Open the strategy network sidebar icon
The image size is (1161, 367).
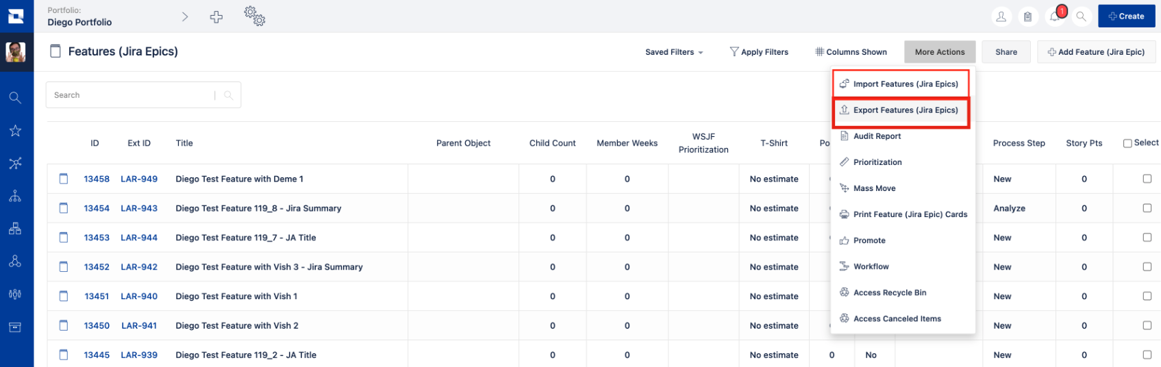point(15,163)
